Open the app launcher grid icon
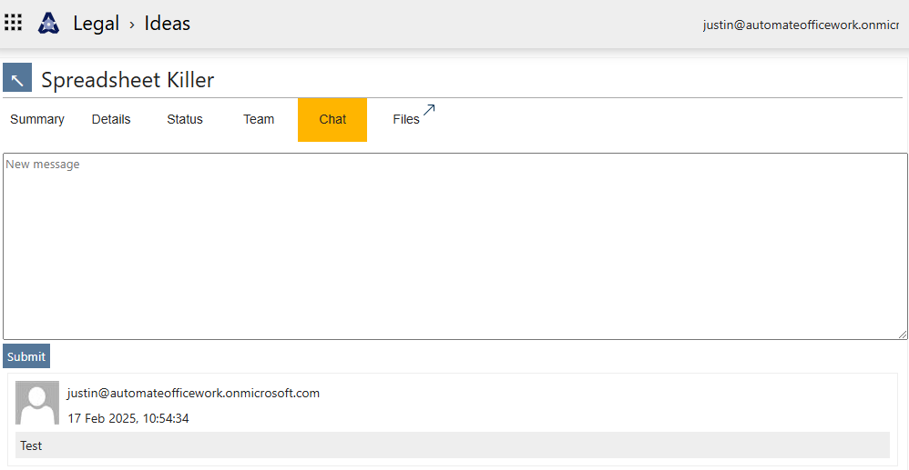 (x=14, y=23)
